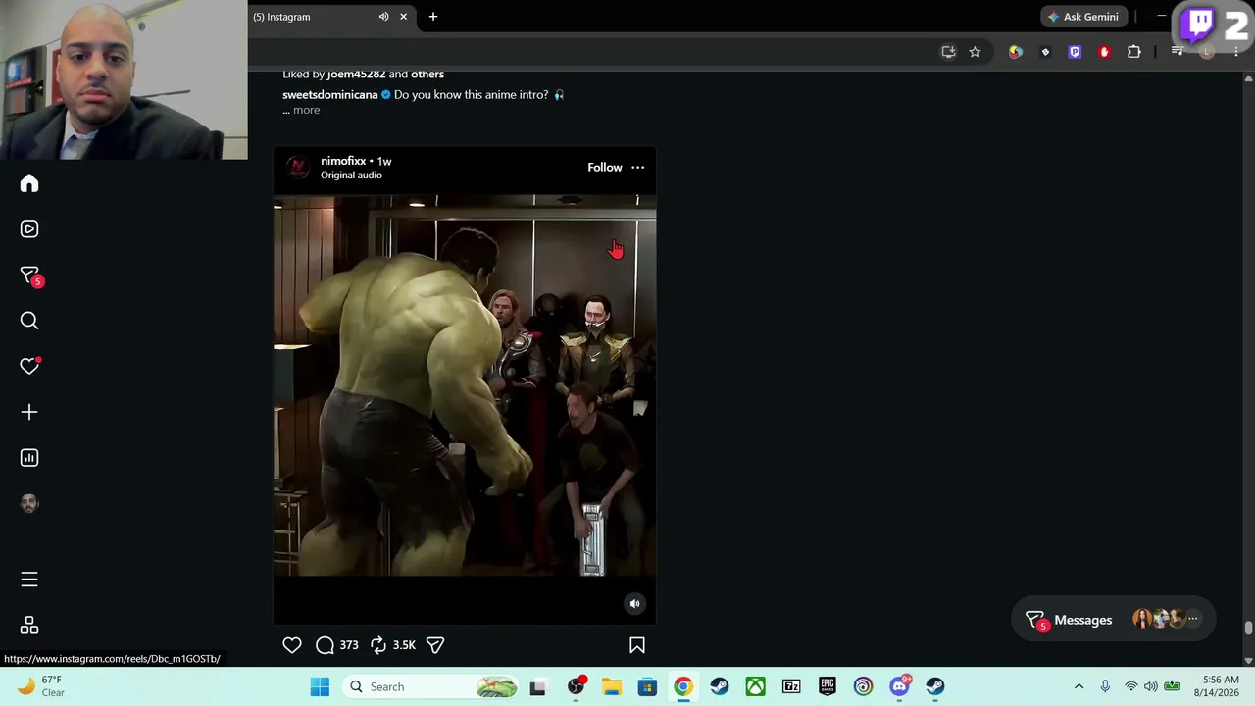1255x706 pixels.
Task: Like the nimofixx reel
Action: [x=292, y=645]
